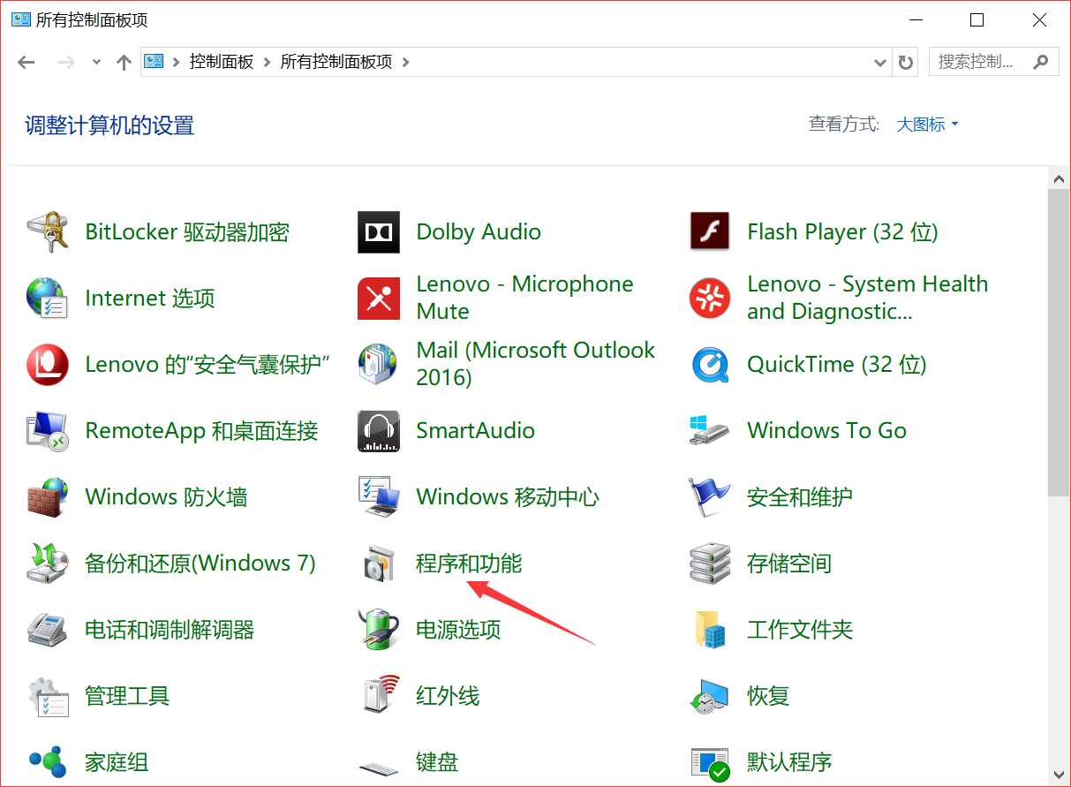Viewport: 1071px width, 787px height.
Task: Click address bar control panel icon
Action: pos(155,62)
